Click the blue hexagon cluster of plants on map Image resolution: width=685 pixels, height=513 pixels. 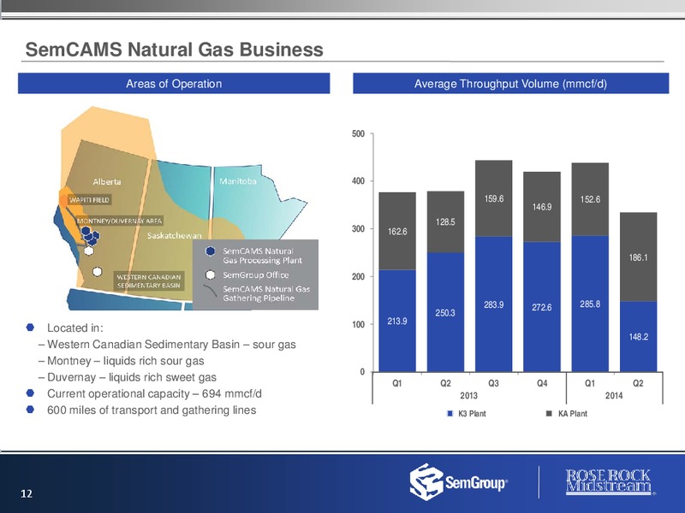[x=91, y=236]
